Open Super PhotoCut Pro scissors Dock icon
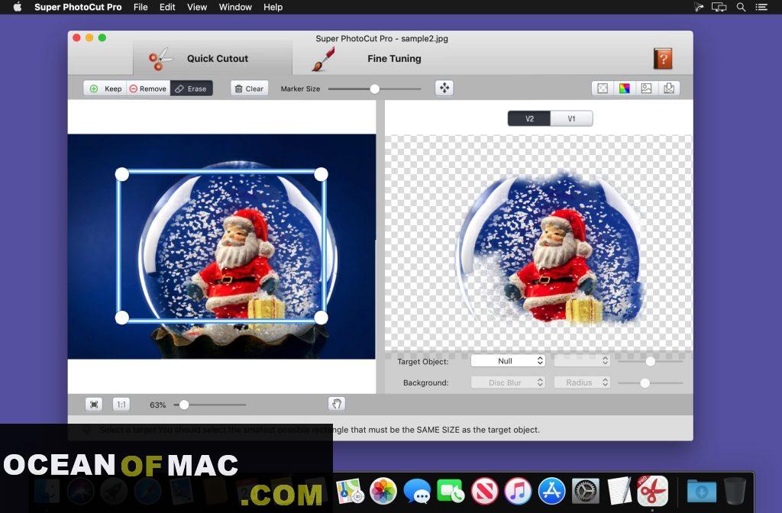Screen dimensions: 782x513 [x=652, y=490]
